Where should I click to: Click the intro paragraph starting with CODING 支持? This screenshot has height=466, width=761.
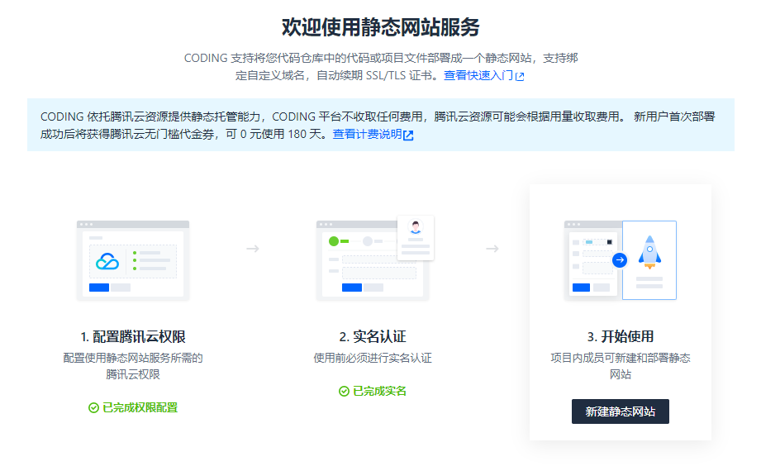click(380, 66)
